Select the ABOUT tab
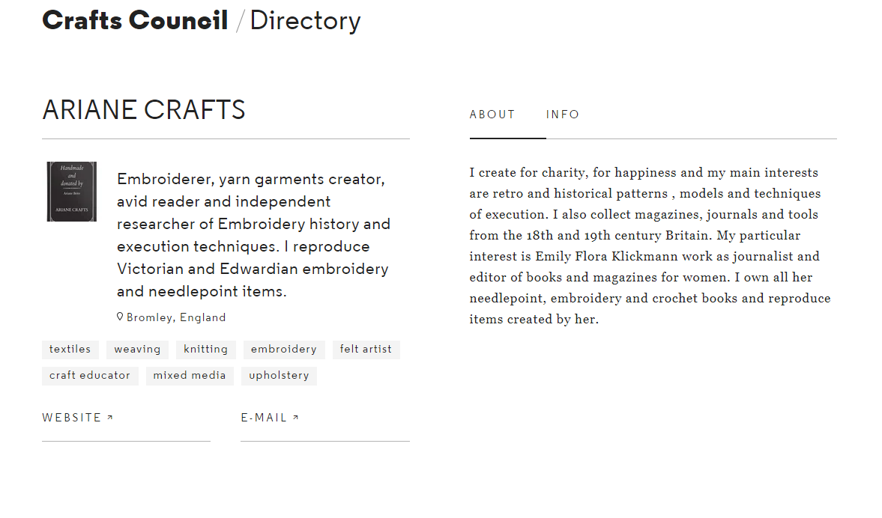 pos(492,115)
